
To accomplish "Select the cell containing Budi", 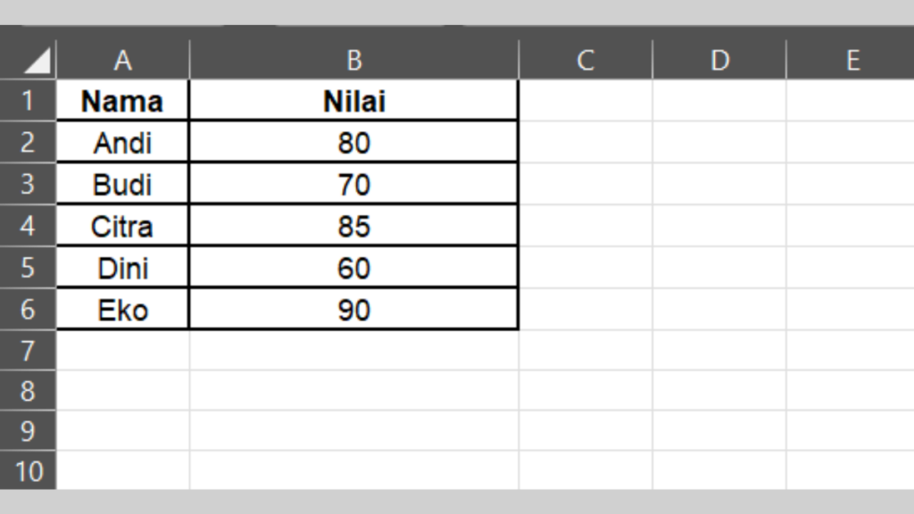I will [123, 185].
